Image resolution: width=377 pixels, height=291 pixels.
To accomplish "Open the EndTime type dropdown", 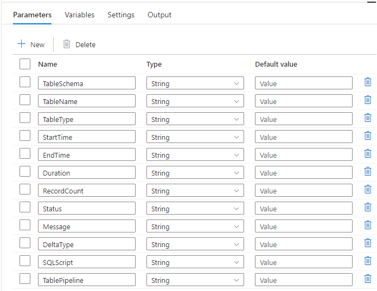I will click(x=195, y=155).
